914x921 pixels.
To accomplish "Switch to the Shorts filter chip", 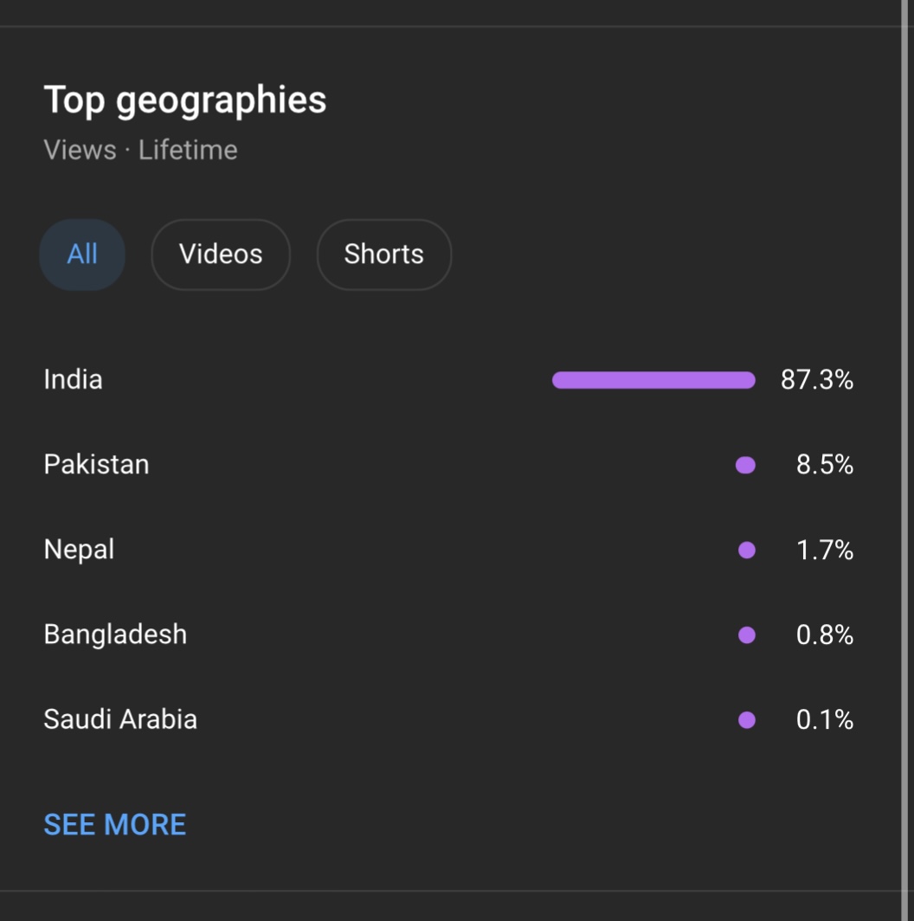I will coord(384,254).
